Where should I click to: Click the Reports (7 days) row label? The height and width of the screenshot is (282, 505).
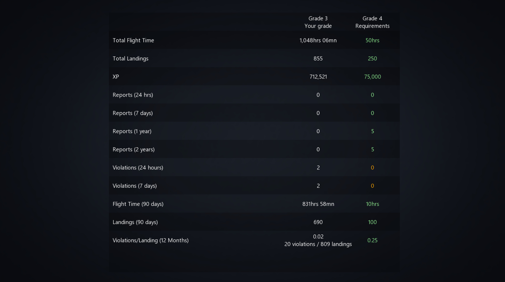(133, 113)
